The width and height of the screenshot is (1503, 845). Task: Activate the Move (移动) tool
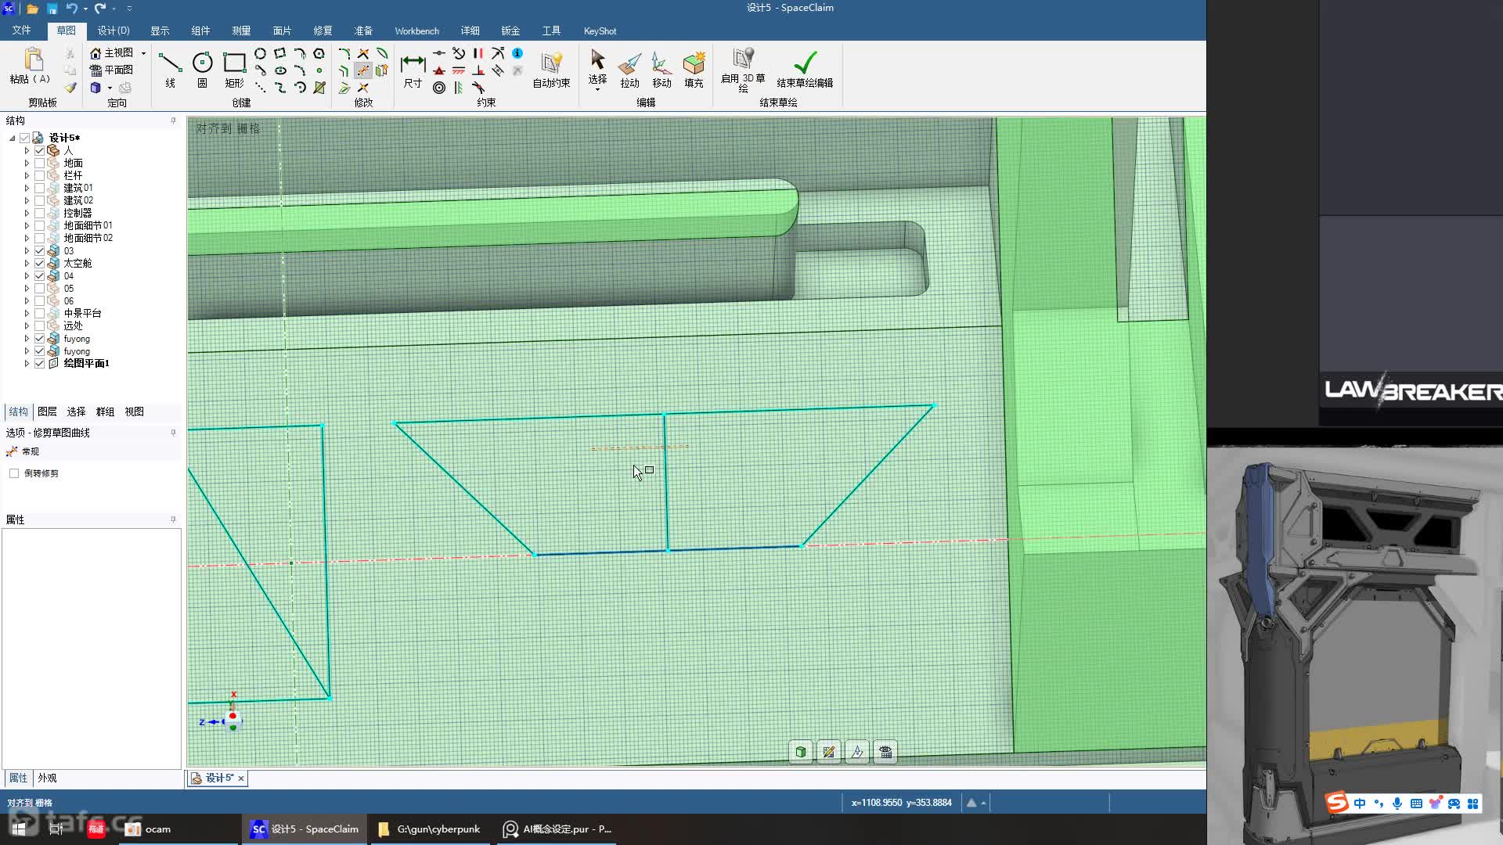661,69
